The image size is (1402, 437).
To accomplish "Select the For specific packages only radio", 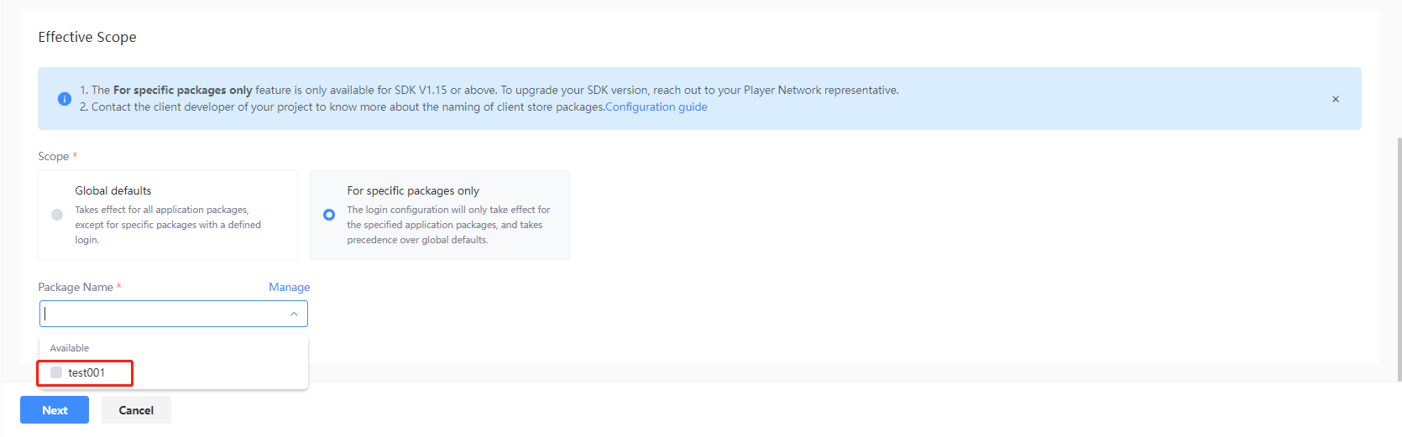I will click(x=329, y=215).
